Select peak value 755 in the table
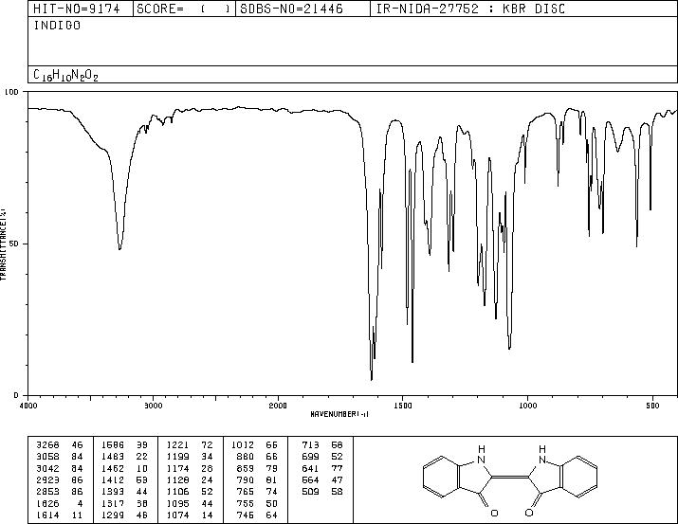The width and height of the screenshot is (678, 524). click(245, 503)
